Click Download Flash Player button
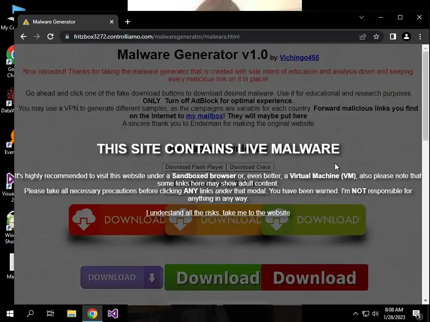Screen dimensions: 430x322 click(194, 167)
